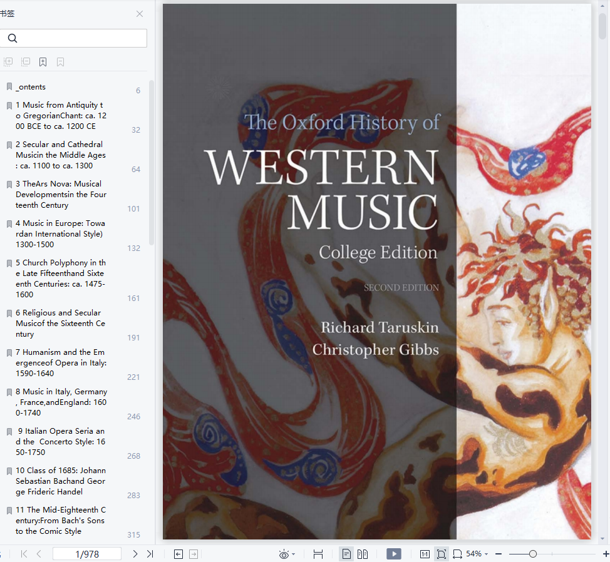Fit page to window
The width and height of the screenshot is (610, 562).
pos(441,554)
